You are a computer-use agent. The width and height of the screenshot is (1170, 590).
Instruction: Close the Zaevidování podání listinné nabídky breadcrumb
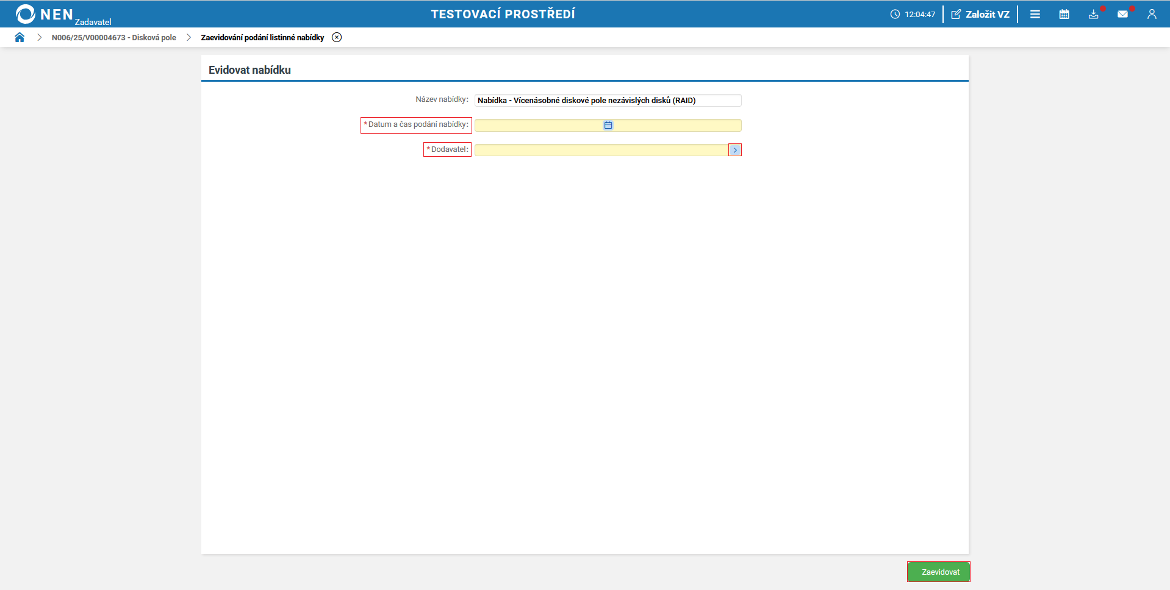click(x=337, y=37)
